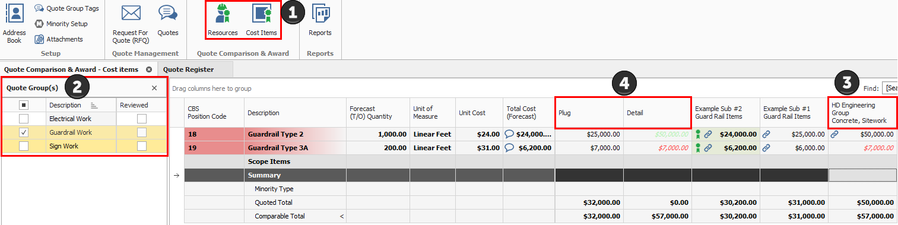Image resolution: width=898 pixels, height=225 pixels.
Task: Select the Guardrail Work quote group
Action: pyautogui.click(x=70, y=132)
